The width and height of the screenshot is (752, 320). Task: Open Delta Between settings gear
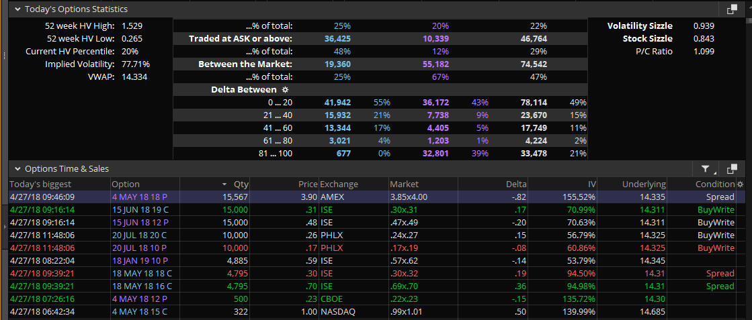click(285, 89)
